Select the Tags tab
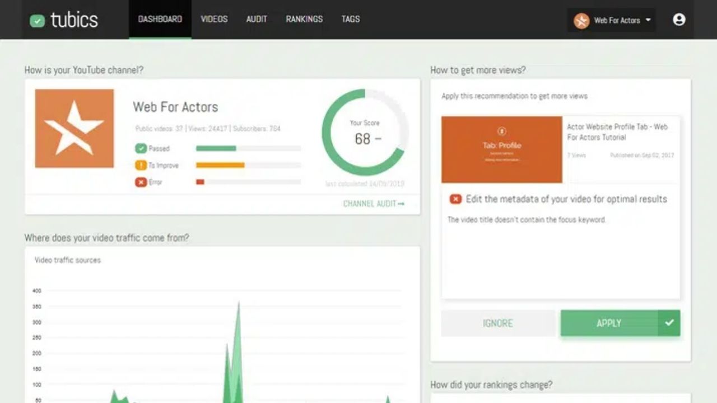Screen dimensions: 717x403 click(351, 19)
